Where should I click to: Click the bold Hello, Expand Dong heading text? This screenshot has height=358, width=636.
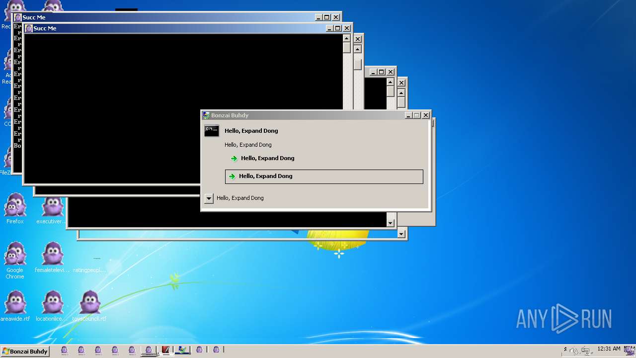pos(251,131)
